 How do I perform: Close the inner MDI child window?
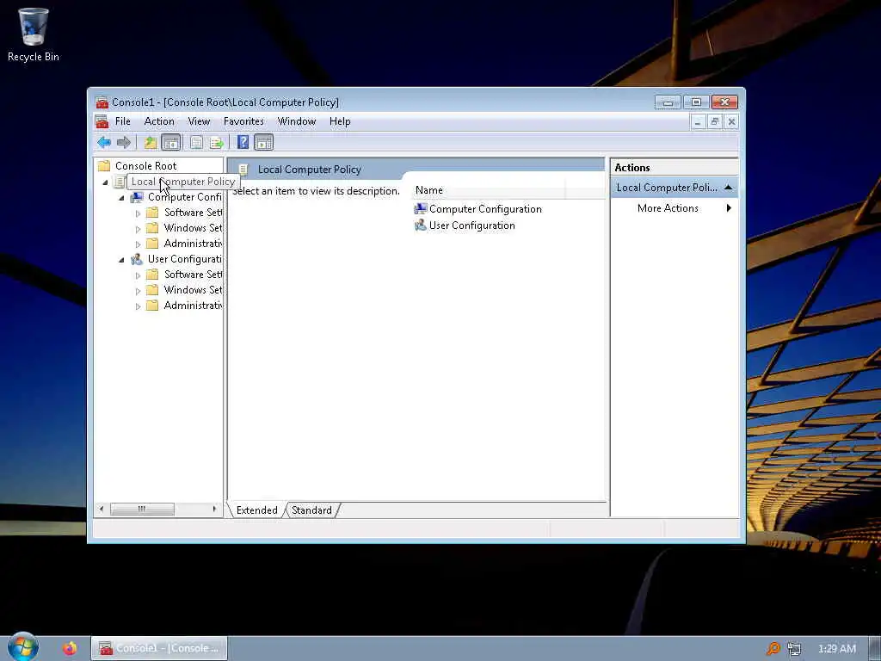coord(731,121)
